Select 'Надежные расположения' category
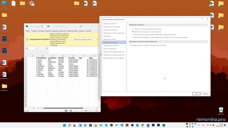The height and width of the screenshot is (128, 228). click(114, 27)
